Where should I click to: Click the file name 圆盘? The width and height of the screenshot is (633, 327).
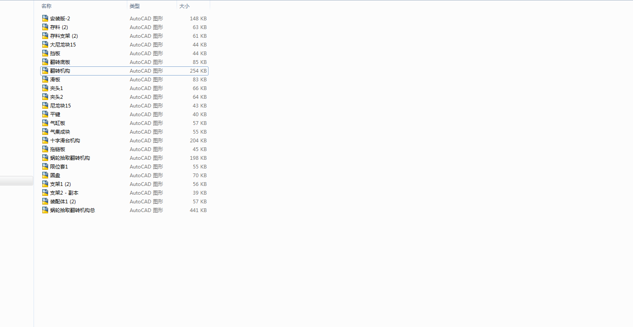click(55, 176)
